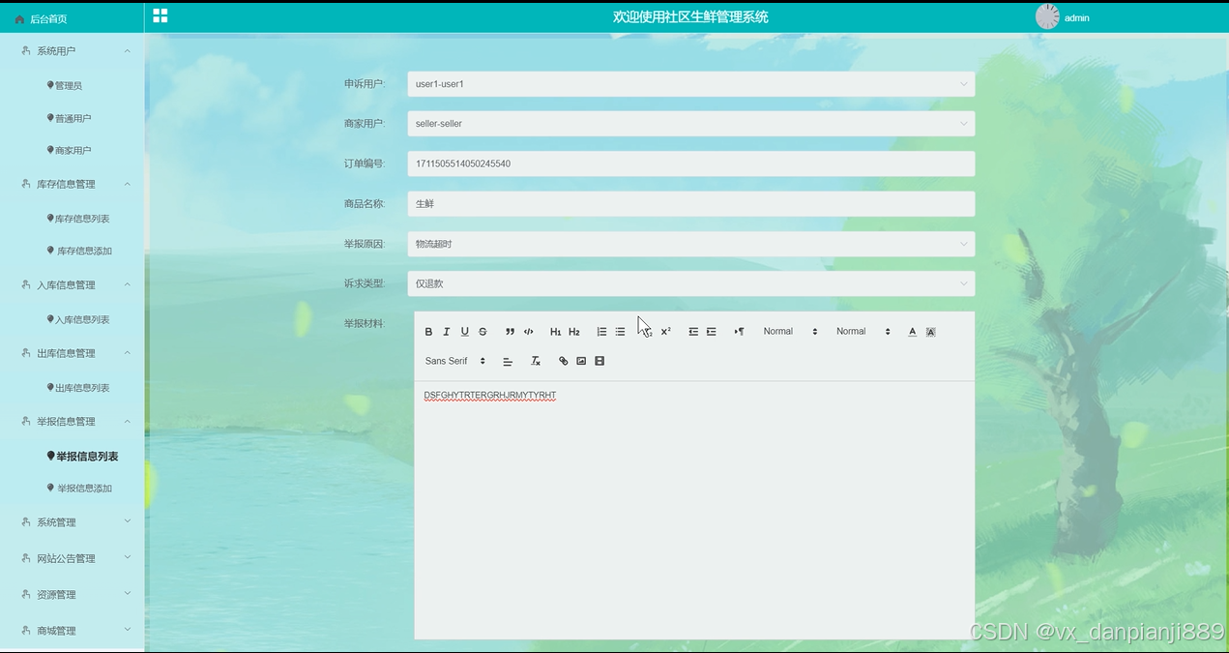This screenshot has height=653, width=1229.
Task: Go to 后台首页 in sidebar
Action: pyautogui.click(x=73, y=18)
